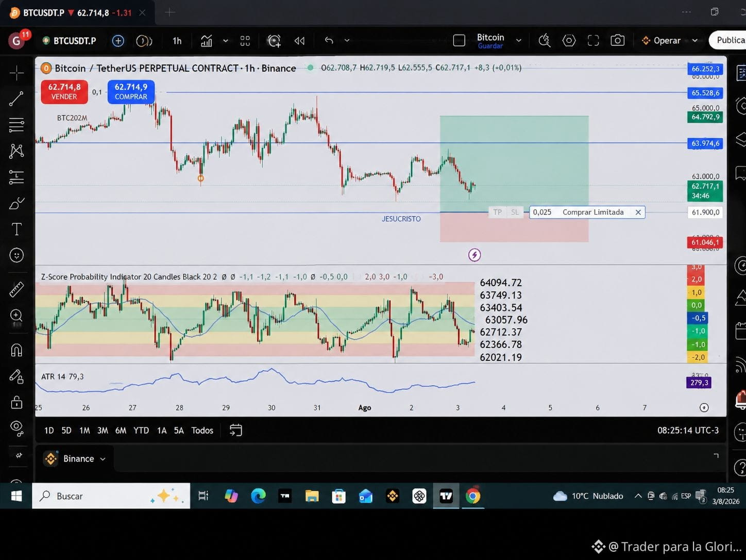Click the purple lightning event icon on the chart
This screenshot has height=560, width=746.
click(x=474, y=255)
